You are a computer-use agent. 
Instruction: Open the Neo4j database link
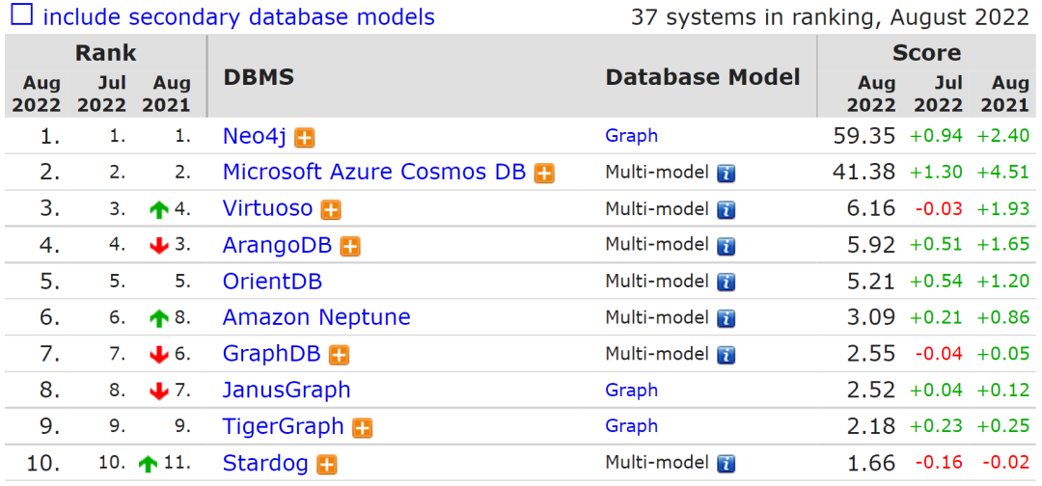click(x=255, y=136)
